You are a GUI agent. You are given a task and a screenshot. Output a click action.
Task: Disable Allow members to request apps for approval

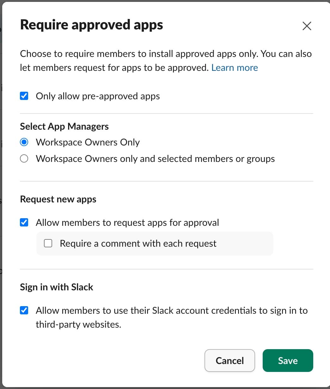click(24, 222)
